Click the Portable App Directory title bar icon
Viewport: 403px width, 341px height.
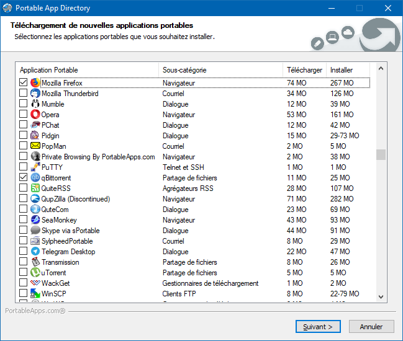coord(7,8)
